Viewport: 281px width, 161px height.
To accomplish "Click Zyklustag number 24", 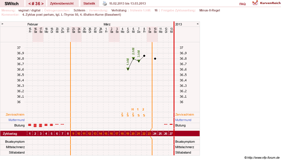I will coord(155,134).
